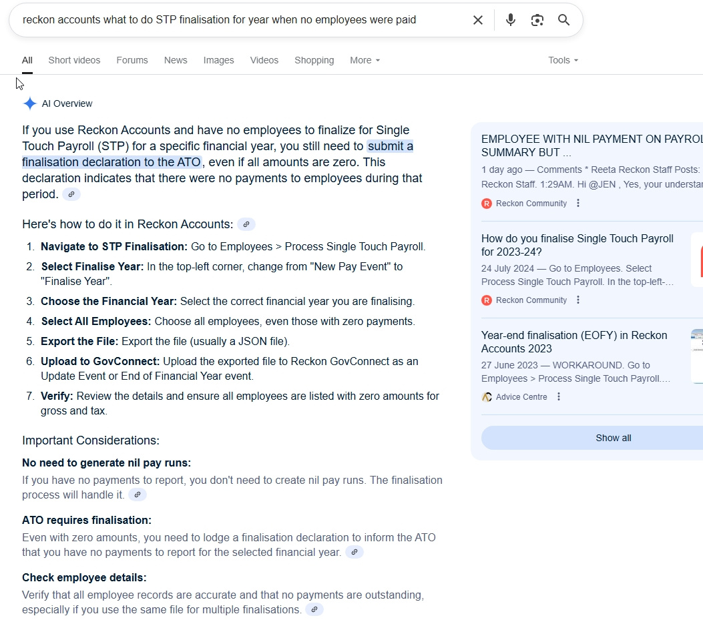The height and width of the screenshot is (622, 703).
Task: Click the 'AI Overview' heading text
Action: pos(67,103)
